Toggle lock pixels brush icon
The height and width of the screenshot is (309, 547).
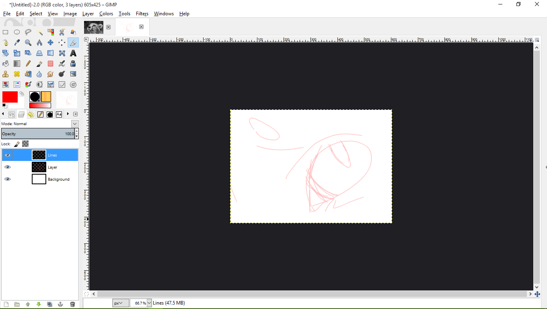(x=17, y=144)
